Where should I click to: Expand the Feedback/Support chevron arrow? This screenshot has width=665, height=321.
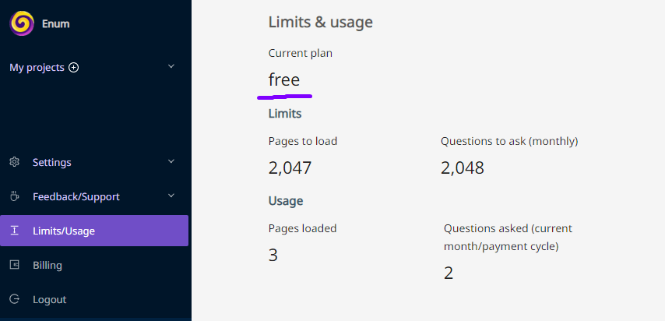click(x=171, y=196)
